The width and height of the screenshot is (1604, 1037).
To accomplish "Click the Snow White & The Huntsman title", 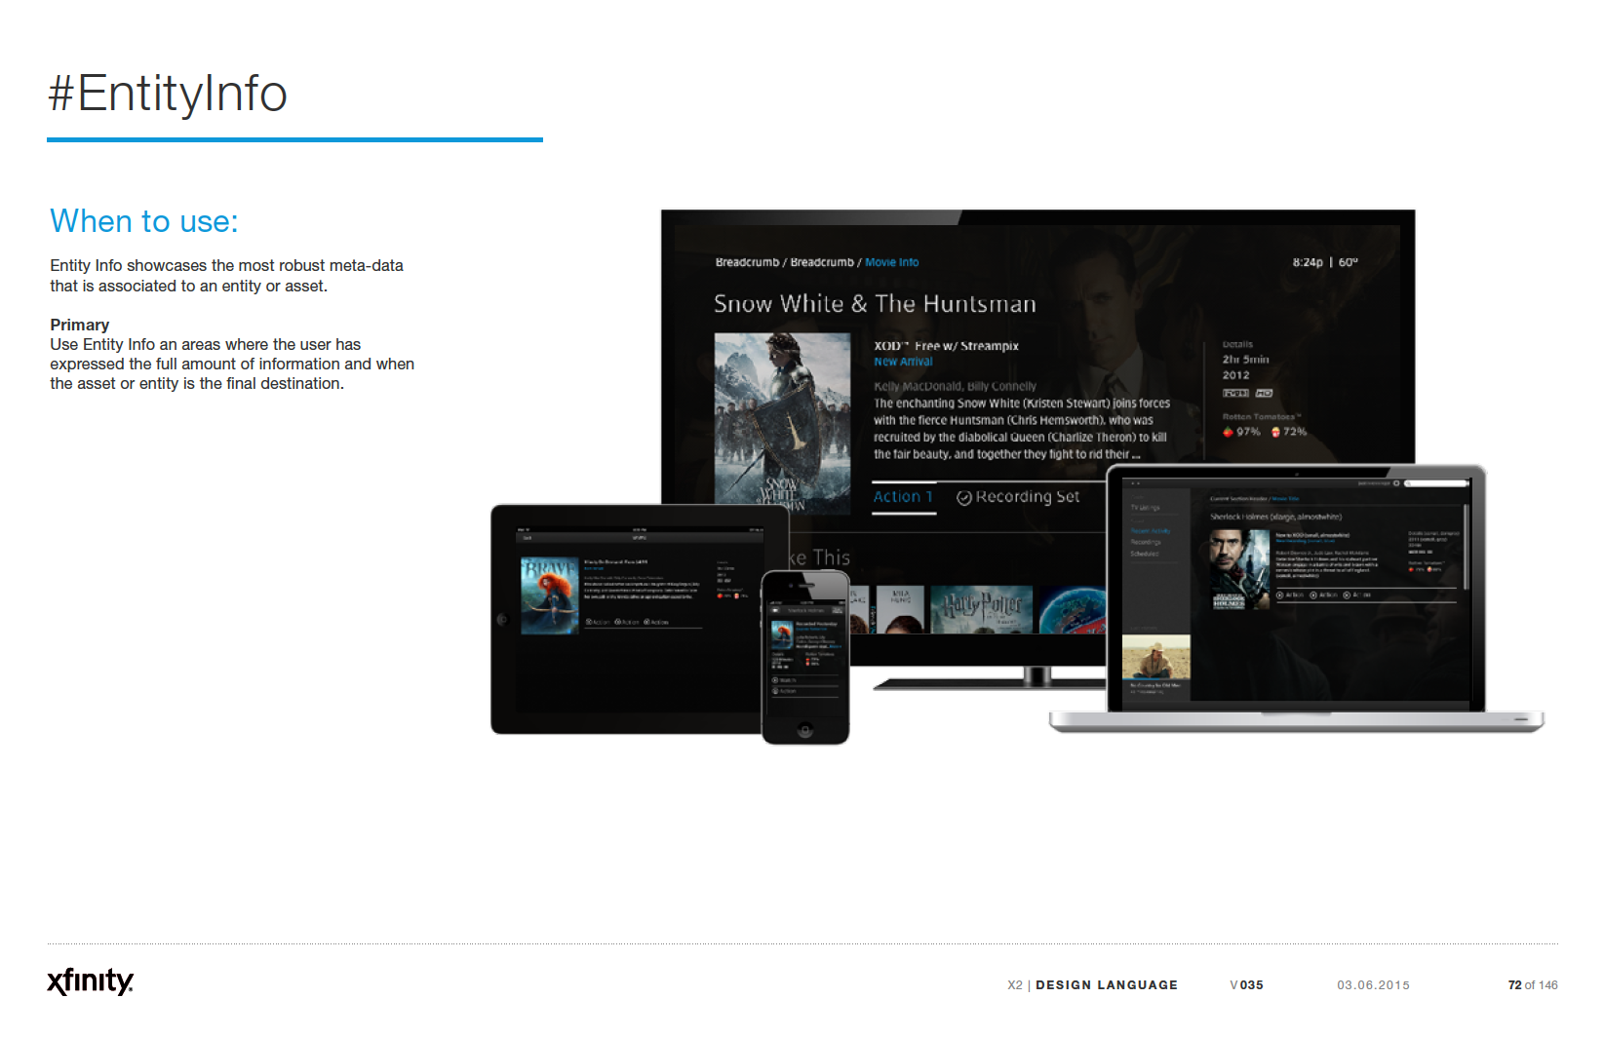I will pos(875,304).
